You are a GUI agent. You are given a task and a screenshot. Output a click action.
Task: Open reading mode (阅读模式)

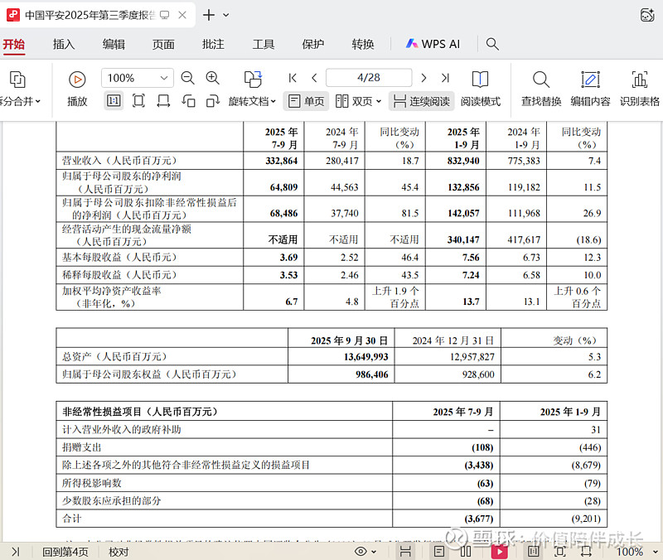480,89
